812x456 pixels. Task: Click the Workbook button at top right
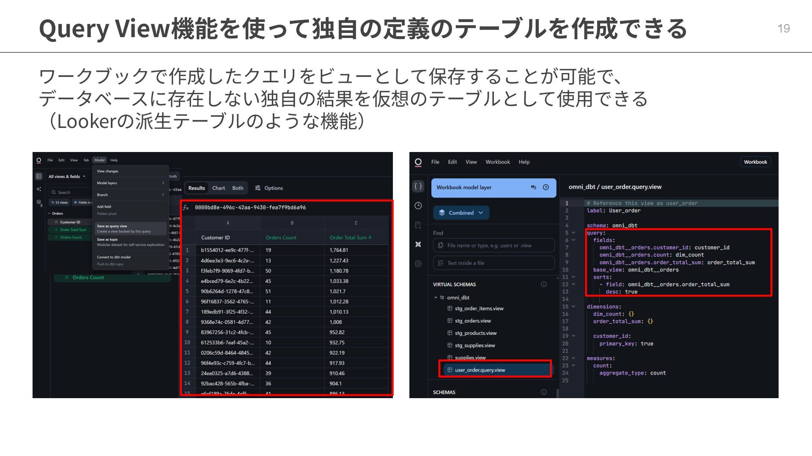point(755,162)
